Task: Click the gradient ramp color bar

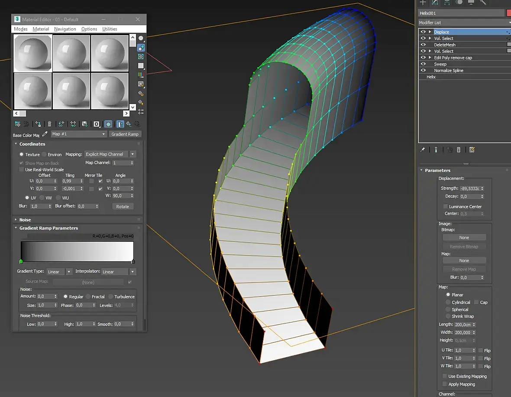Action: click(77, 251)
